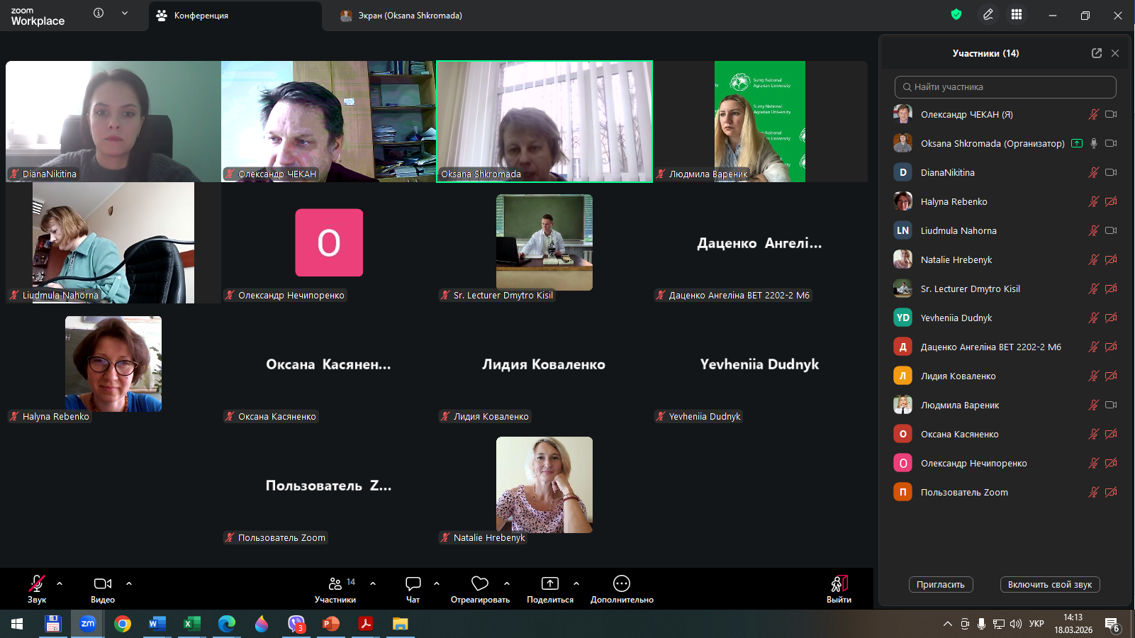Image resolution: width=1135 pixels, height=638 pixels.
Task: Open the dropdown chevron beside Zoom Workplace
Action: [x=125, y=13]
